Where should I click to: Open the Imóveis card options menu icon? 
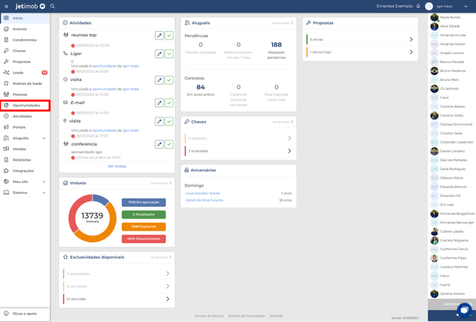170,183
